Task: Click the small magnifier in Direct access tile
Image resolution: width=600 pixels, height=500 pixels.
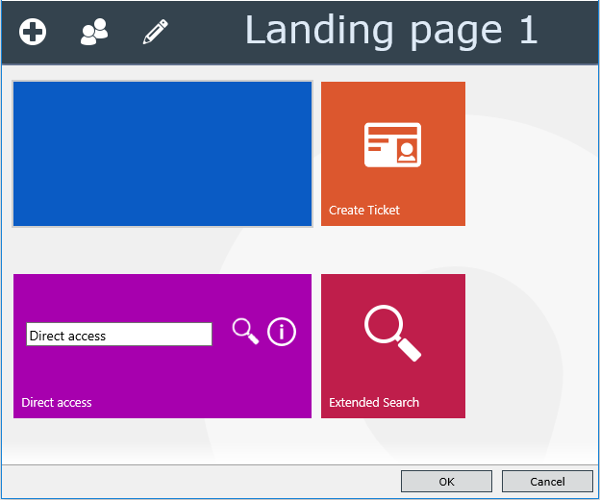Action: tap(245, 332)
